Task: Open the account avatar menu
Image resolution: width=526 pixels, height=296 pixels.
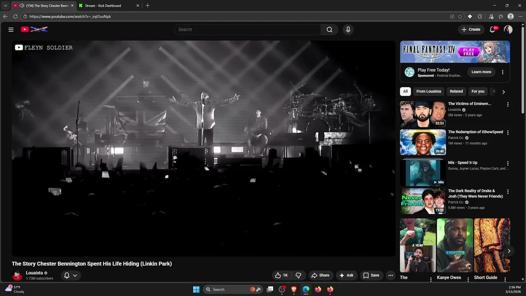Action: [x=508, y=30]
